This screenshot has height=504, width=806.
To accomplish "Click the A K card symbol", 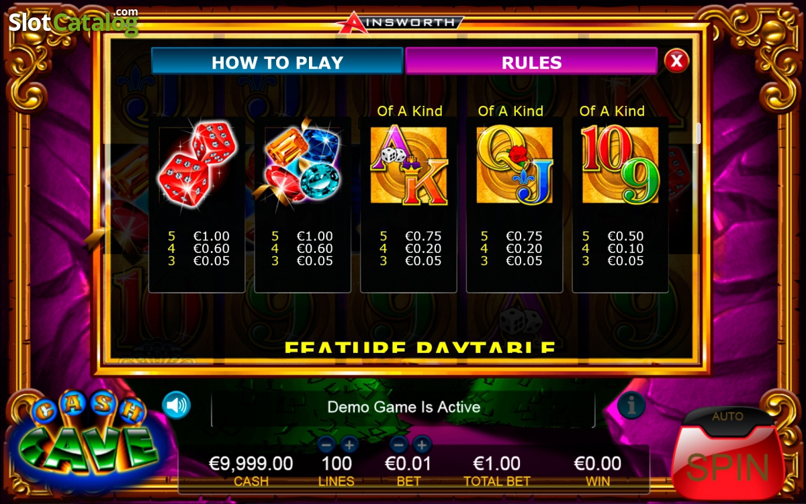I will [x=409, y=165].
